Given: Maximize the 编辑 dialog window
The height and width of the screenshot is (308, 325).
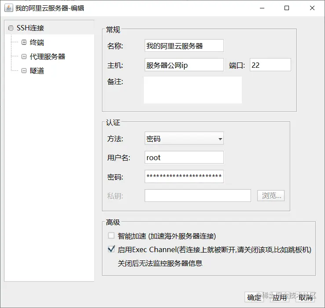Looking at the screenshot, I should pos(287,8).
